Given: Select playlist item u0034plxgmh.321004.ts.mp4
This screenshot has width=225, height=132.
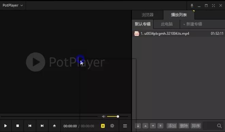Looking at the screenshot, I should [x=178, y=34].
